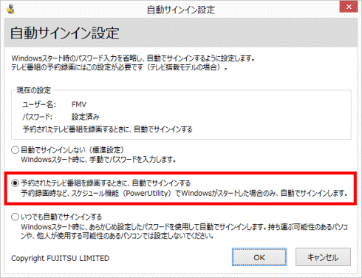Click the '設定済み' password status text

[86, 117]
